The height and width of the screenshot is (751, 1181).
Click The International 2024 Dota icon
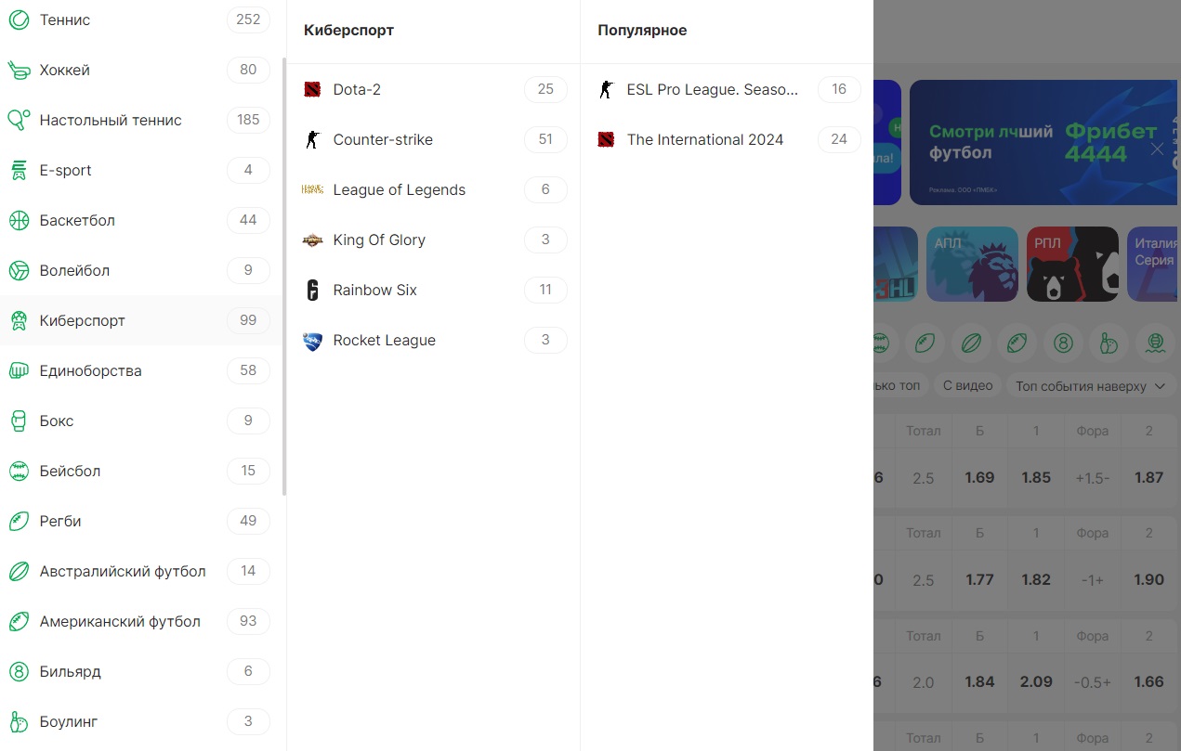pos(606,139)
